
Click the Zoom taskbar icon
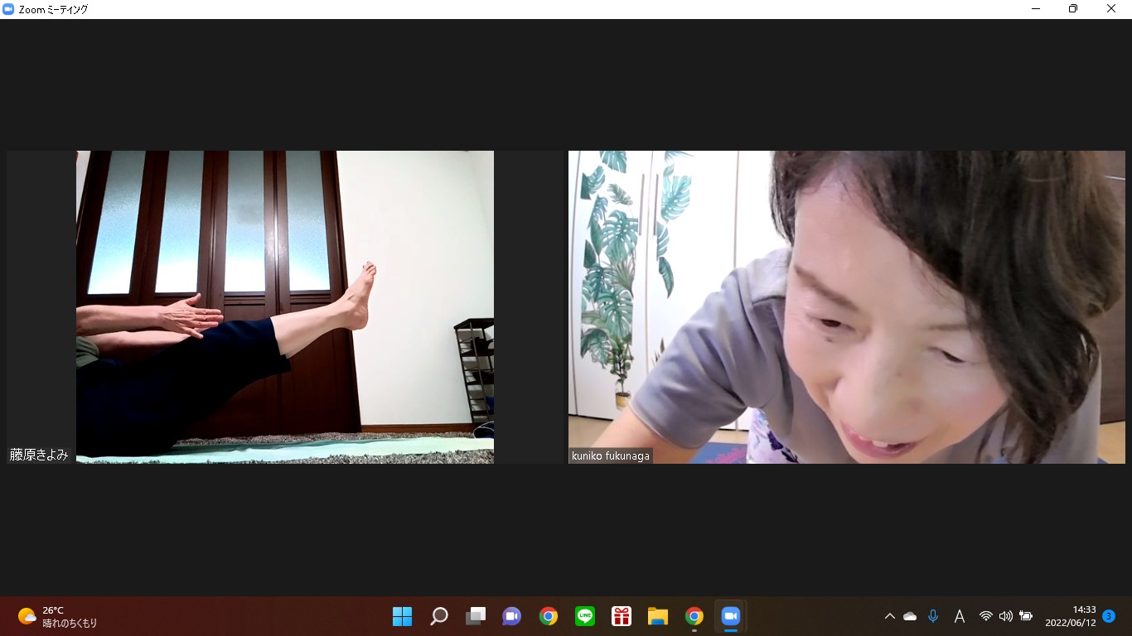tap(731, 616)
